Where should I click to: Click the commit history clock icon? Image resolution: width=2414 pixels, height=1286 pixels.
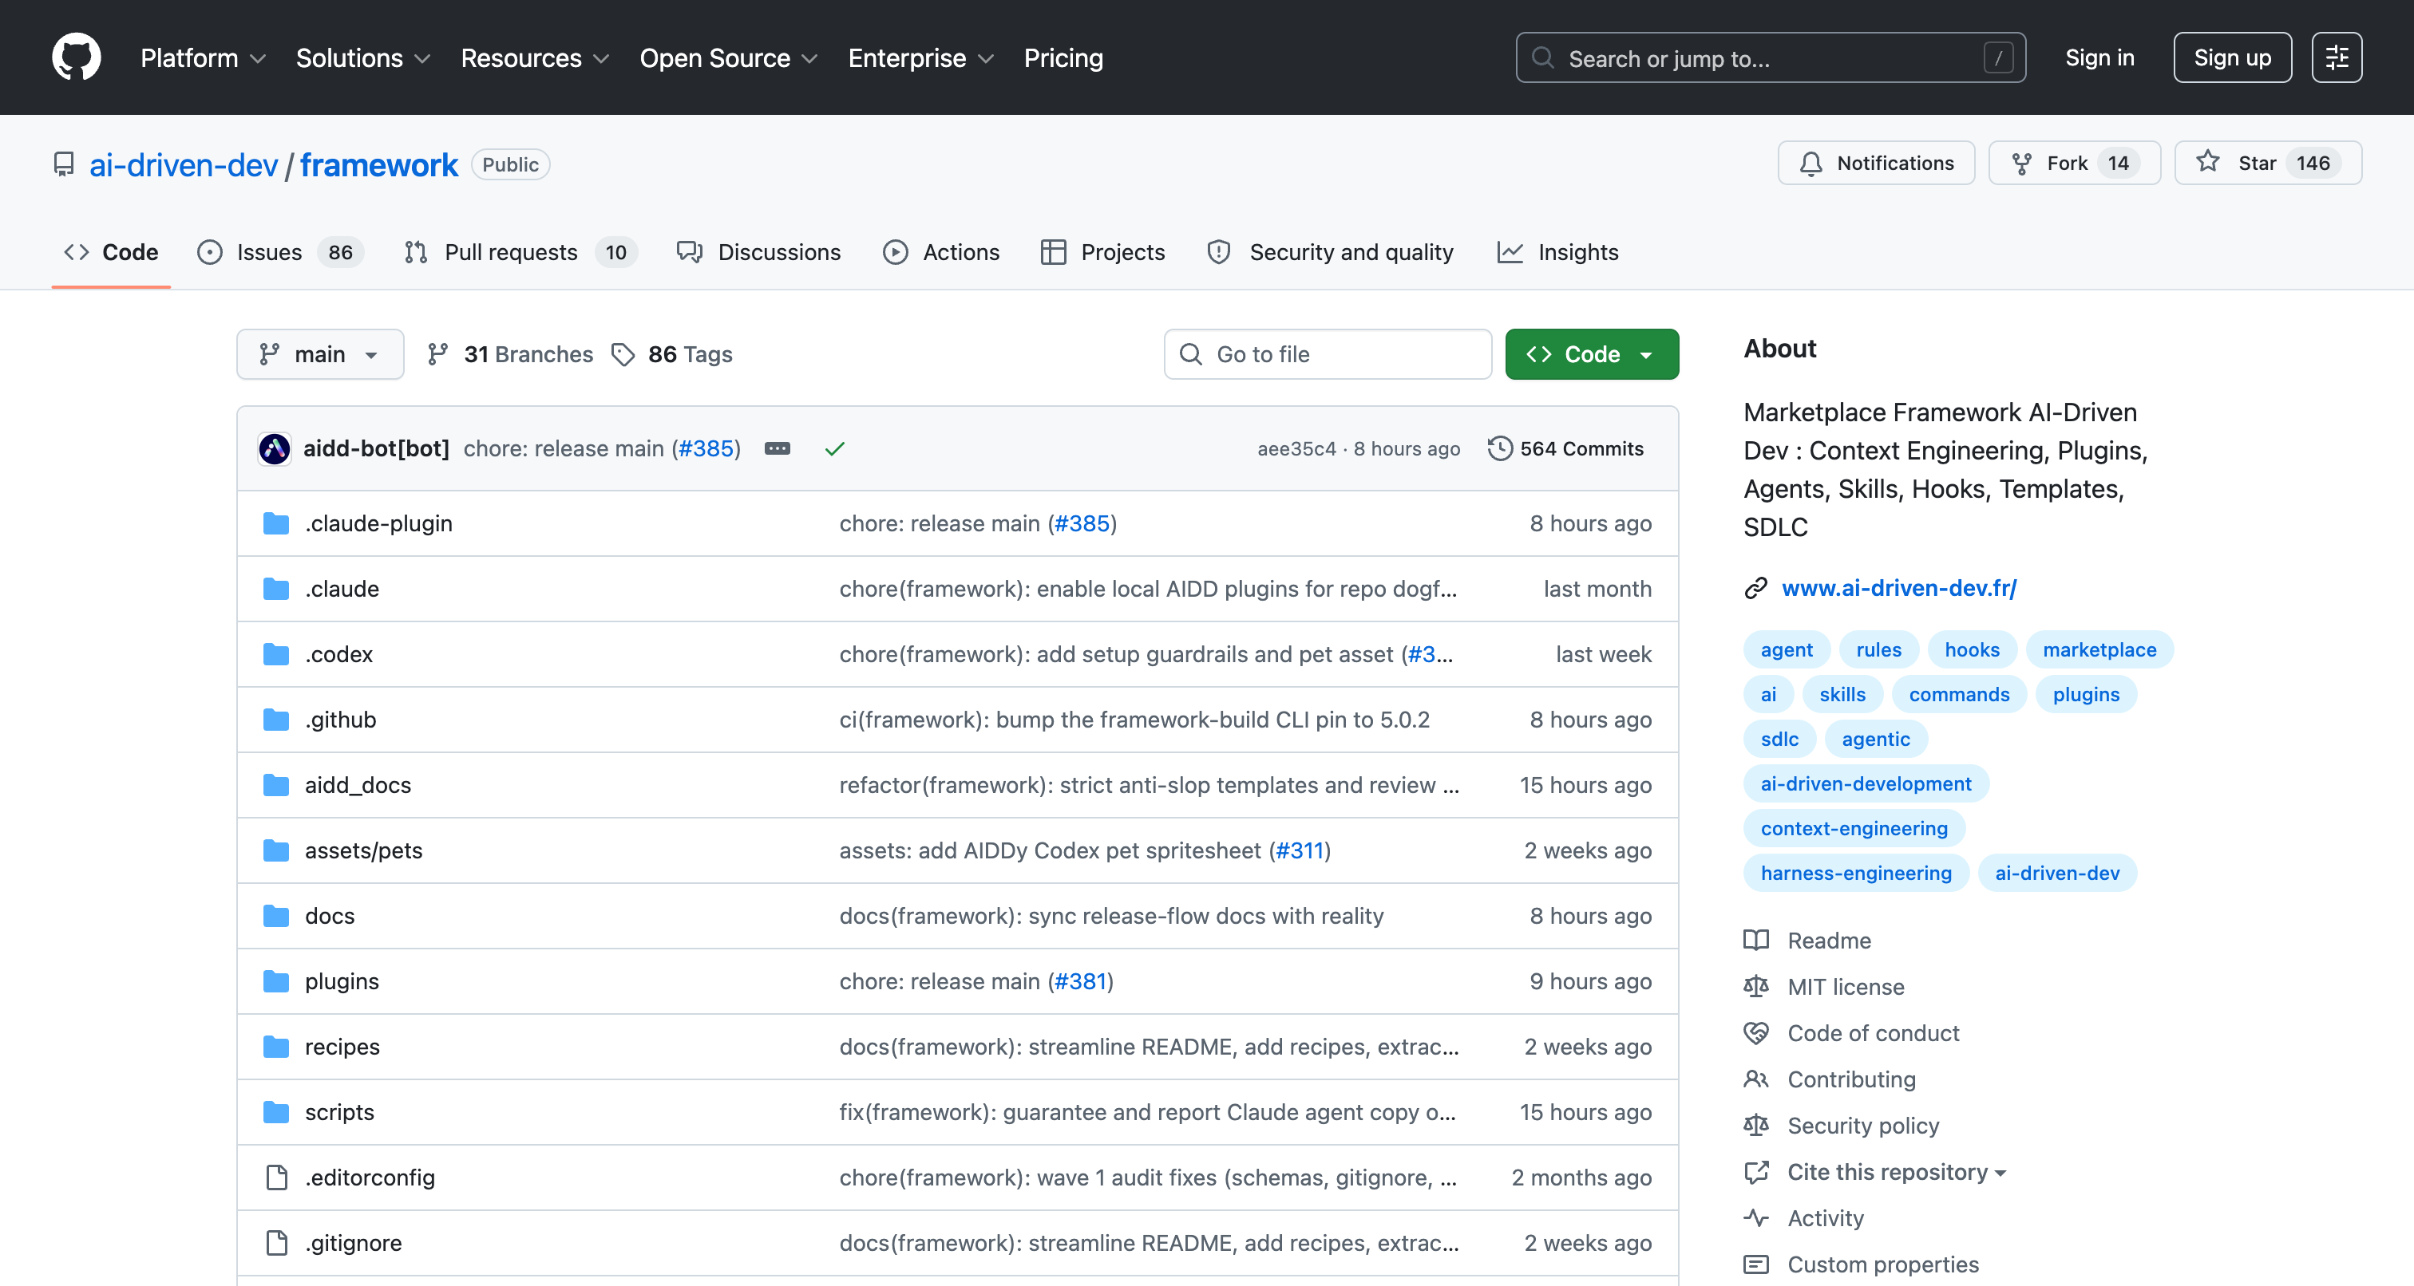pyautogui.click(x=1499, y=448)
